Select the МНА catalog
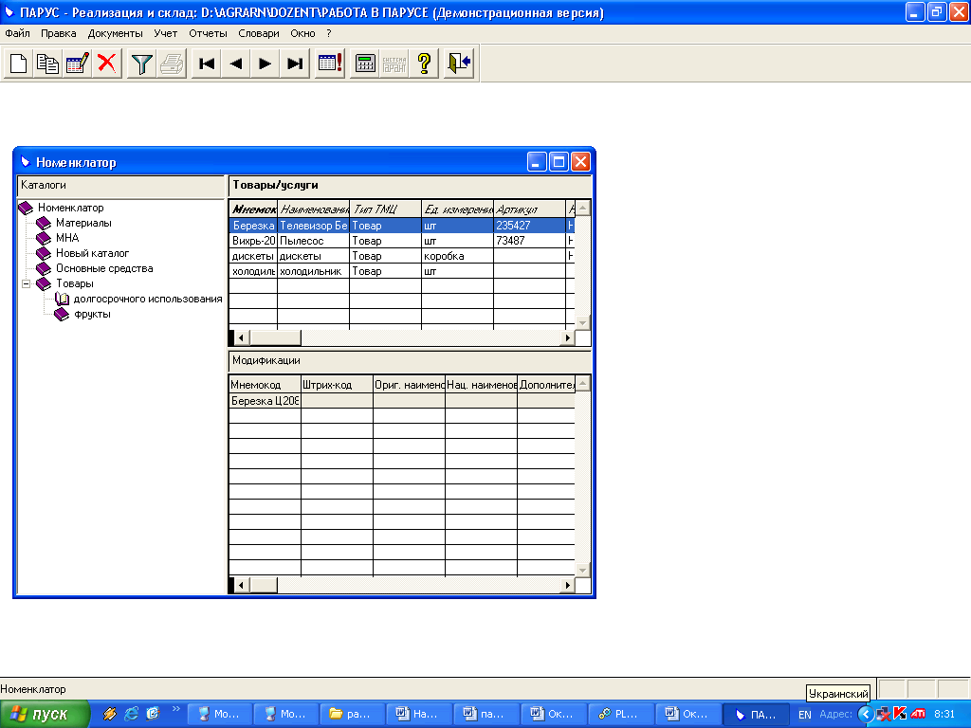The width and height of the screenshot is (971, 728). click(x=67, y=238)
